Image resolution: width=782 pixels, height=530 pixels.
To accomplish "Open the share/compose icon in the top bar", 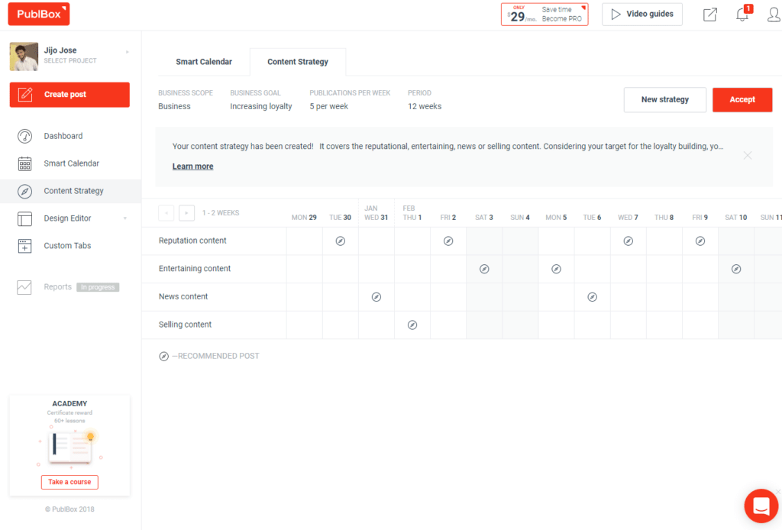I will click(x=709, y=14).
